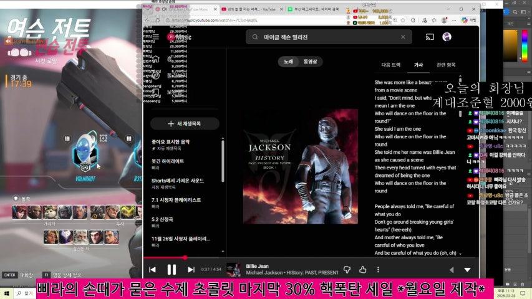Image resolution: width=532 pixels, height=299 pixels.
Task: Open the Library bookmark icon in the sidebar
Action: [x=156, y=92]
